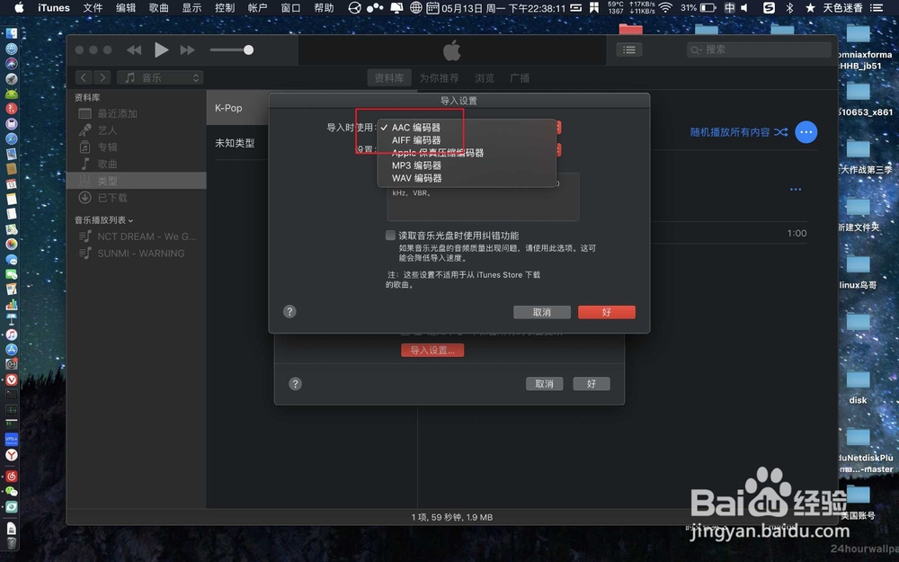899x562 pixels.
Task: Select the 未知类型 genre row
Action: click(x=238, y=143)
